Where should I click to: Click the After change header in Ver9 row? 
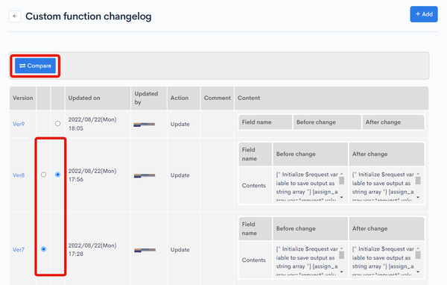393,122
